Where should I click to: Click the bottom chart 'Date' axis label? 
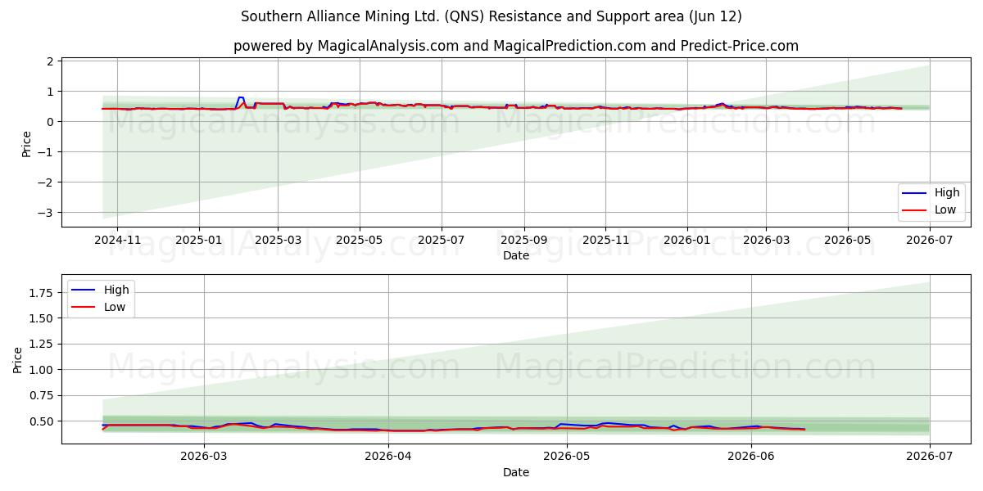(516, 472)
